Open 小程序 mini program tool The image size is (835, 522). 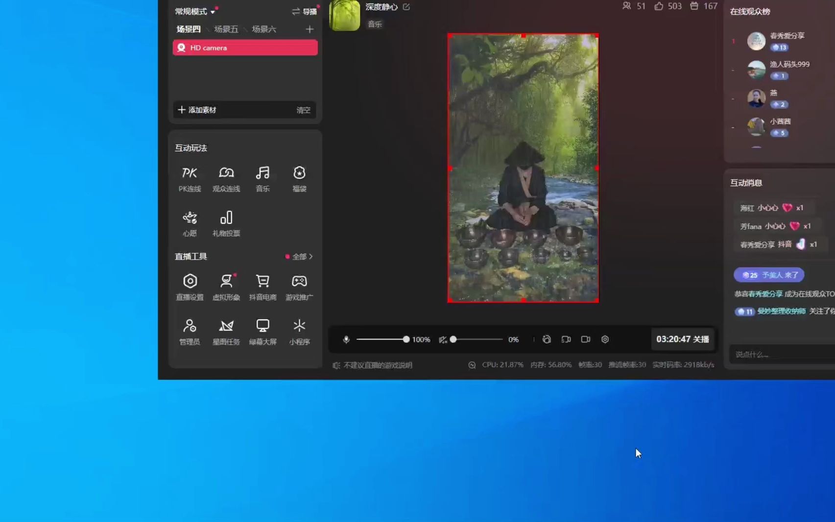coord(299,332)
